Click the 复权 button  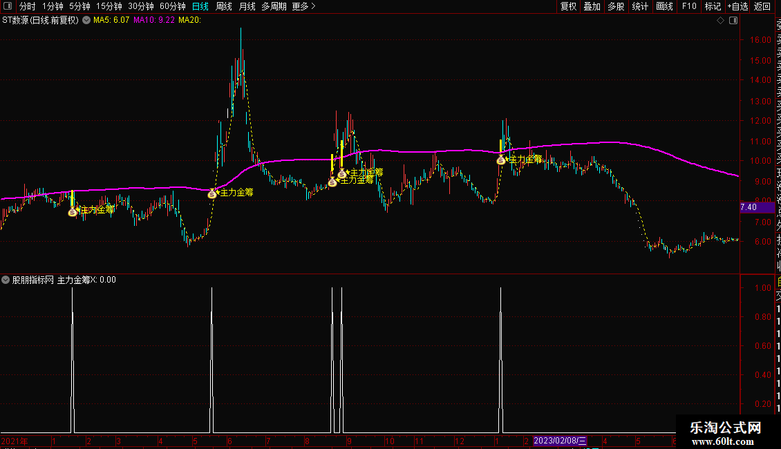point(568,6)
